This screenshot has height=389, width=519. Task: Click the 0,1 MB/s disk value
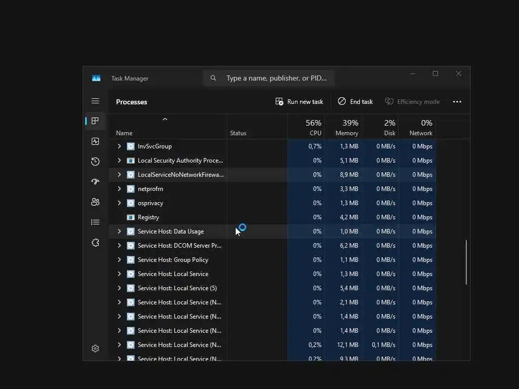383,345
